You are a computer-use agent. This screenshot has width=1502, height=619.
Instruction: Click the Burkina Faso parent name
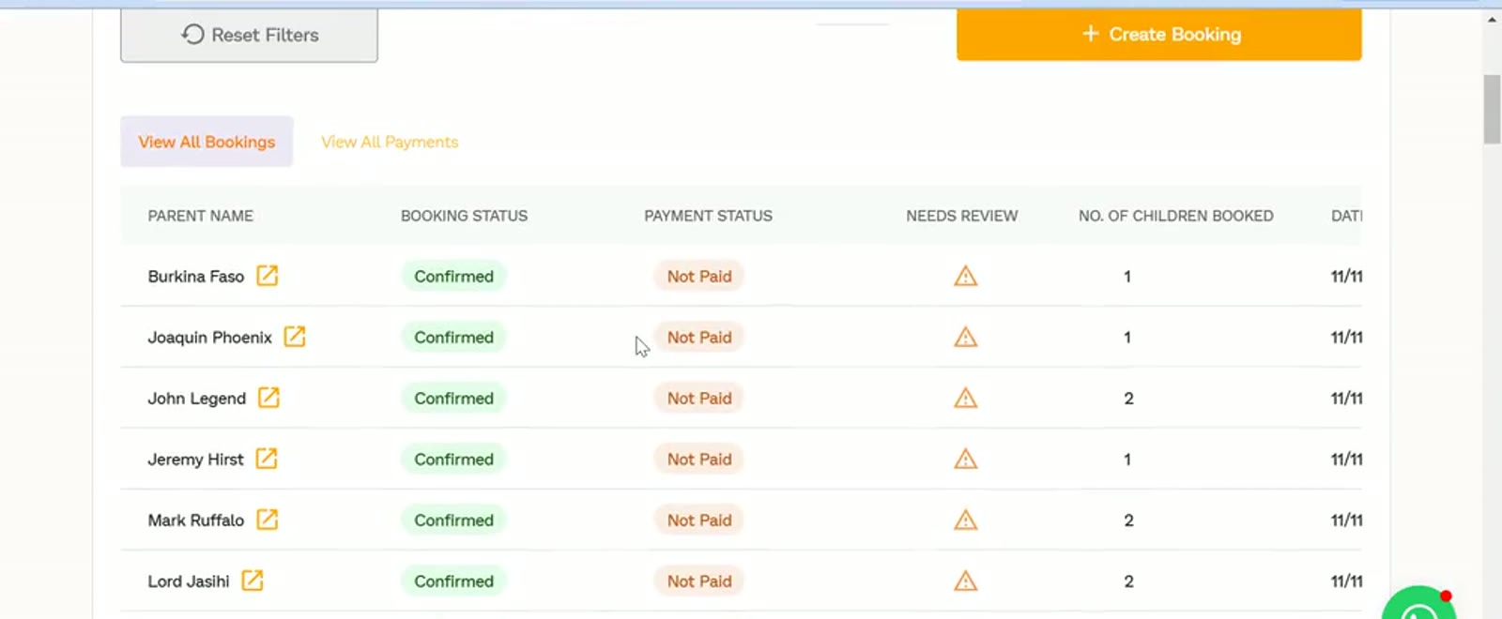click(x=196, y=277)
